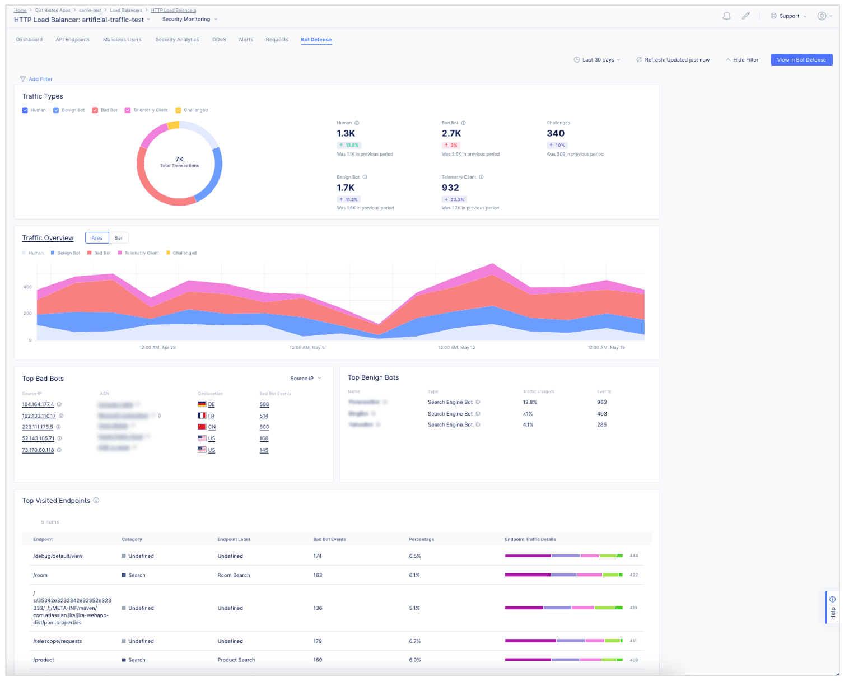Click the Help side tab
Image resolution: width=849 pixels, height=686 pixels.
[832, 608]
